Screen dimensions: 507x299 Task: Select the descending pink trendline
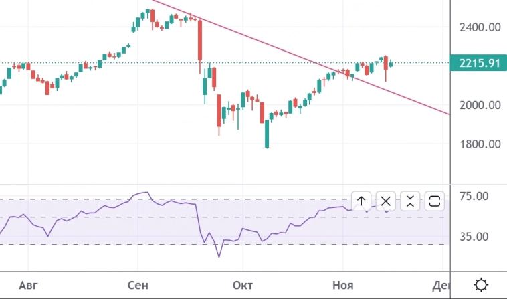268,43
